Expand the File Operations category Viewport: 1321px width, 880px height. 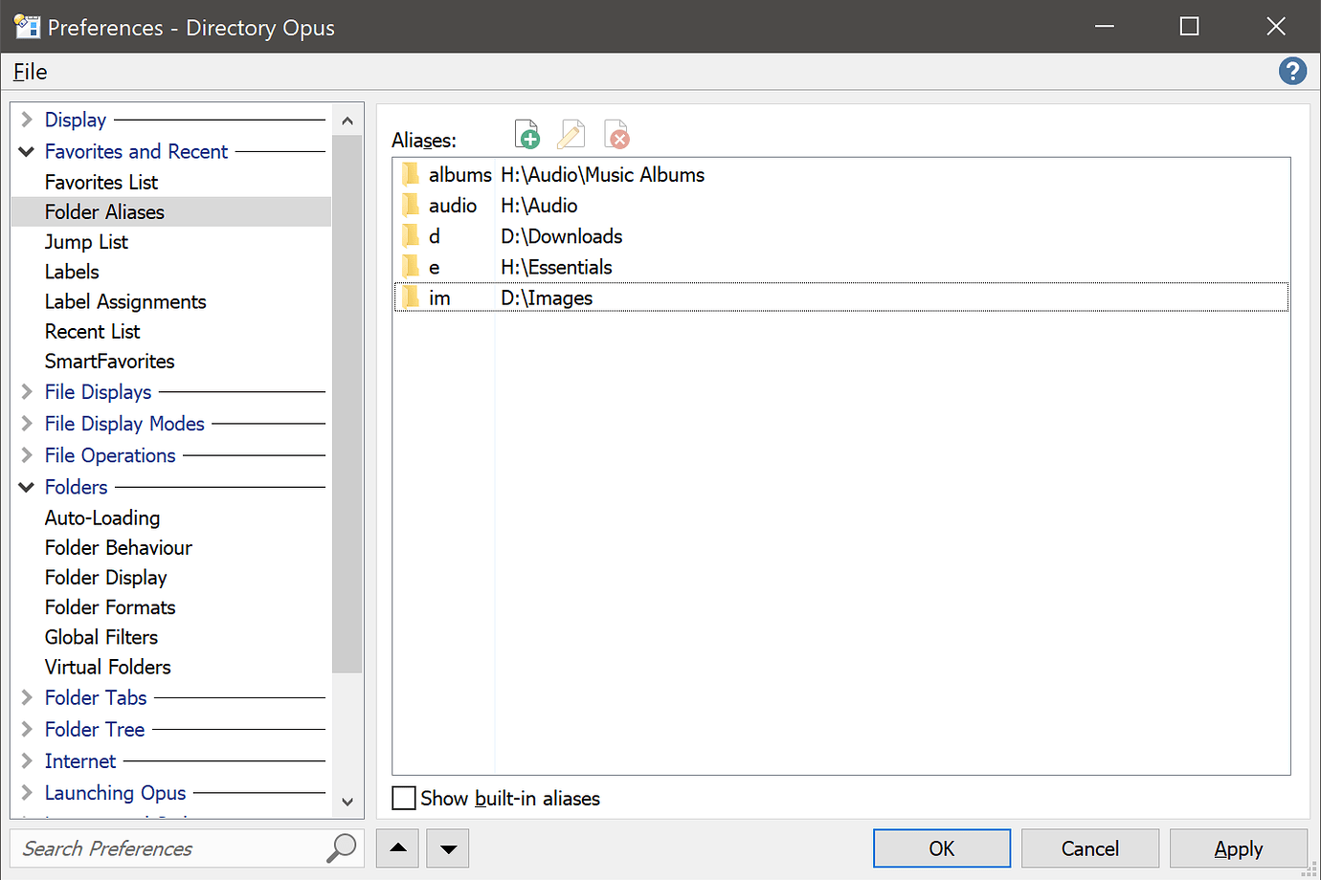pyautogui.click(x=27, y=454)
